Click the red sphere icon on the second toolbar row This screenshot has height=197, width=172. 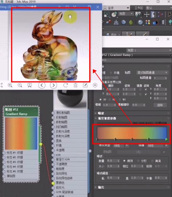(x=109, y=22)
